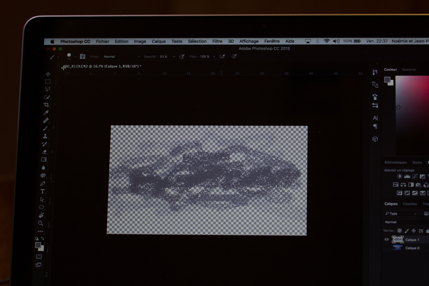Open the Edit Toolbar three-dots menu
Screen dimensions: 429x286
pyautogui.click(x=40, y=231)
